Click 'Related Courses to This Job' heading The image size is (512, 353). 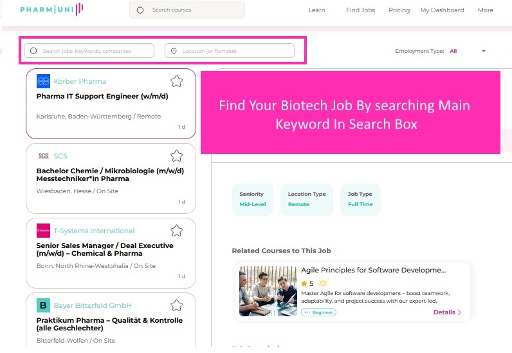(x=282, y=251)
